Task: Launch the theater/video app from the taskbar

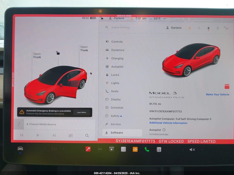Action: point(112,149)
